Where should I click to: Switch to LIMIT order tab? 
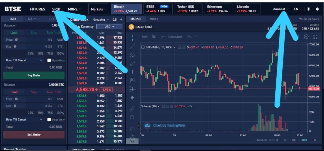(12, 19)
